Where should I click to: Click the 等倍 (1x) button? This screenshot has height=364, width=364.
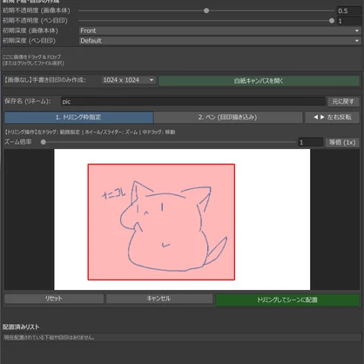(x=342, y=142)
